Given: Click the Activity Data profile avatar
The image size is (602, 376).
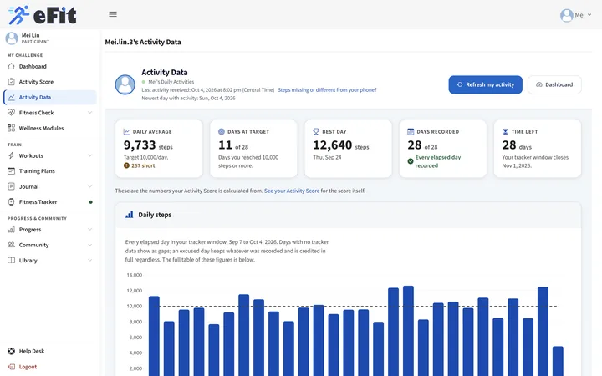Looking at the screenshot, I should (125, 84).
